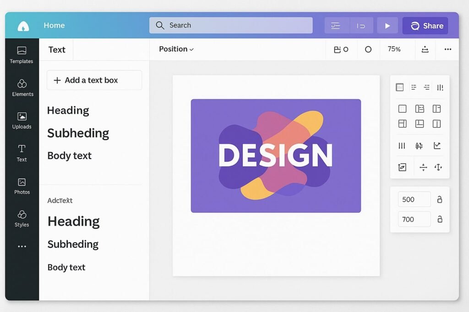
Task: Go to the Home menu item
Action: click(54, 26)
